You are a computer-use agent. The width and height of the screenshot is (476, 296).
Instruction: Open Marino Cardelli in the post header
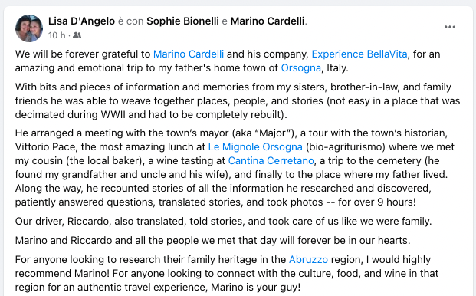[x=268, y=21]
